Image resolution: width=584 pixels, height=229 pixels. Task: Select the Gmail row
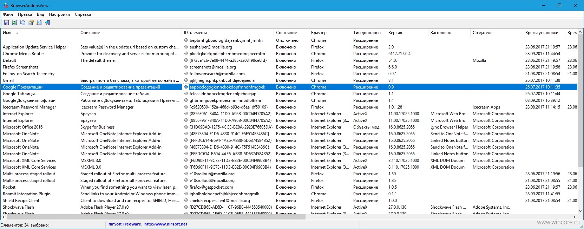tap(289, 80)
